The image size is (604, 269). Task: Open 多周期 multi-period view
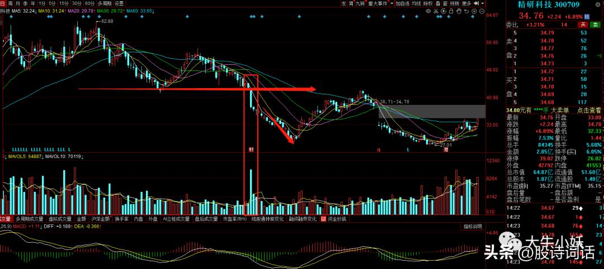[x=105, y=3]
